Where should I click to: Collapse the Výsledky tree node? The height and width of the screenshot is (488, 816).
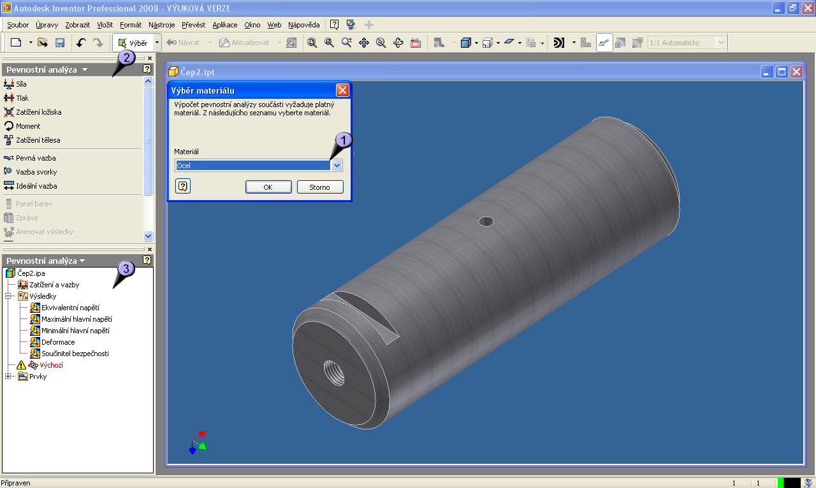(9, 296)
